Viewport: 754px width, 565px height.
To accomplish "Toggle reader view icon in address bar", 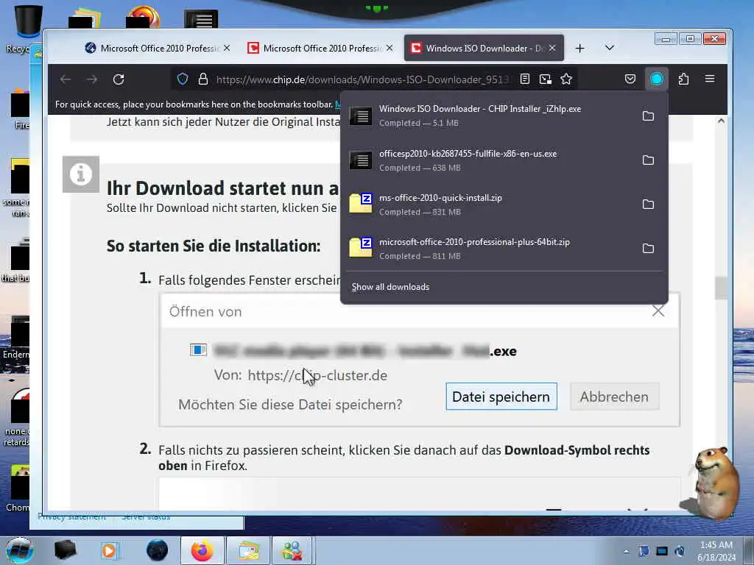I will tap(524, 79).
